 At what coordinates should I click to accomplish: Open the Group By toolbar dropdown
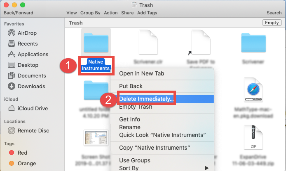90,13
